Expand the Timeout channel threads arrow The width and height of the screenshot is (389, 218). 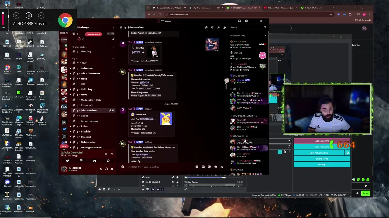(x=70, y=137)
